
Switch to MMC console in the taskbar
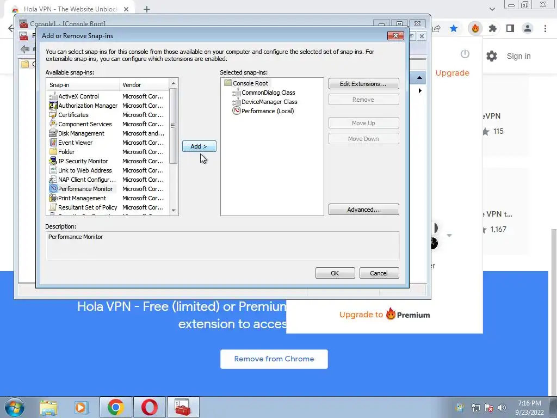point(183,407)
